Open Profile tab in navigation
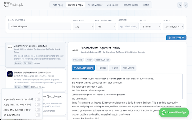The image size is (192, 120). coord(146,5)
